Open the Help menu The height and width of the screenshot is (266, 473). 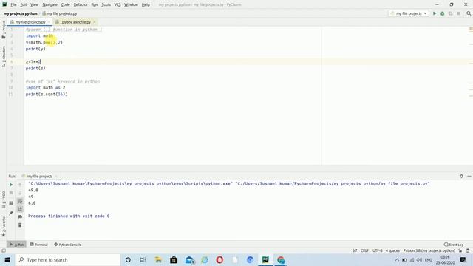[x=146, y=4]
